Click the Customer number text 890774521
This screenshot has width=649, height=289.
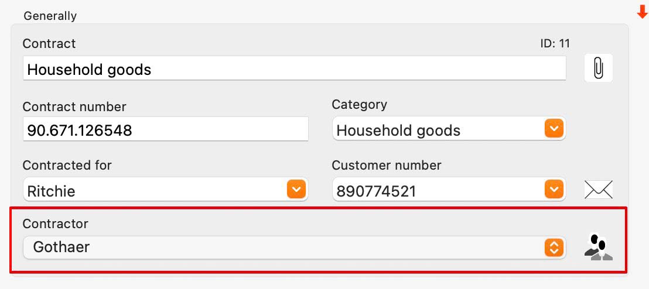coord(376,191)
